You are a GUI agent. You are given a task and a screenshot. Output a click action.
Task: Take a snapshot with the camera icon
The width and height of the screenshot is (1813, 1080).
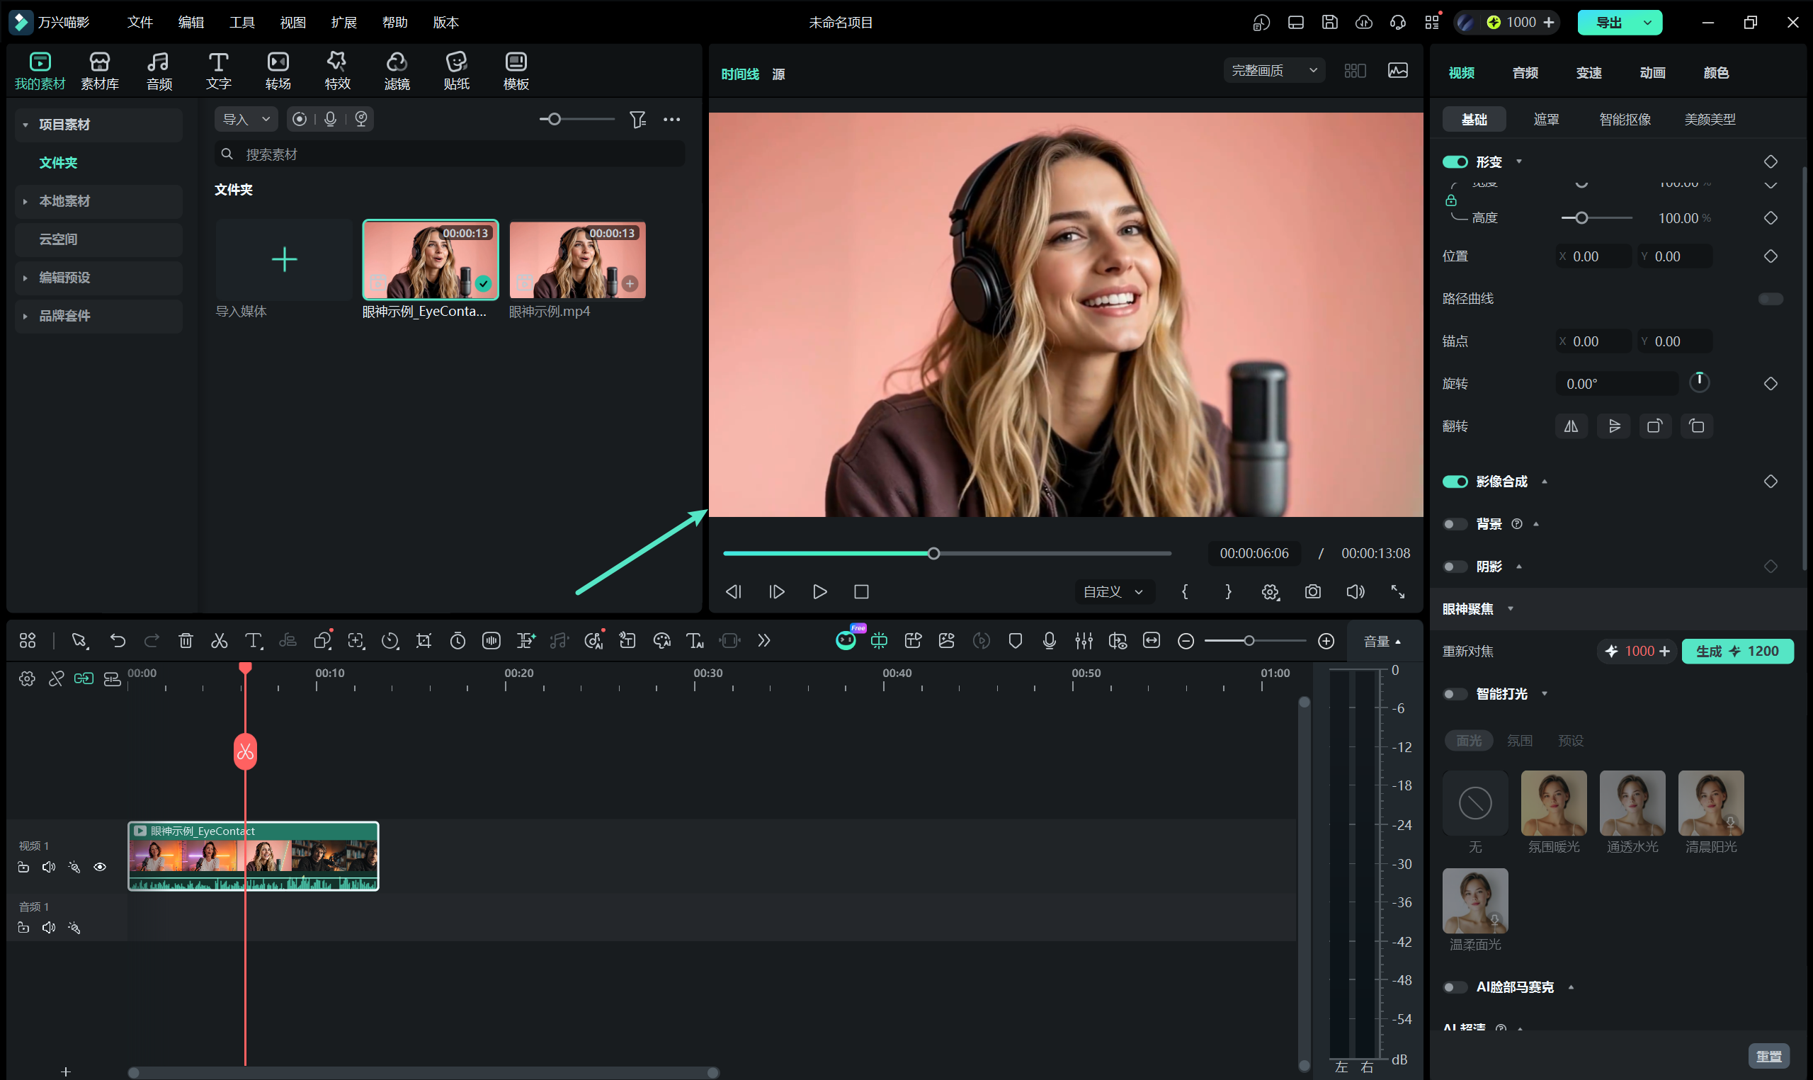(x=1313, y=591)
